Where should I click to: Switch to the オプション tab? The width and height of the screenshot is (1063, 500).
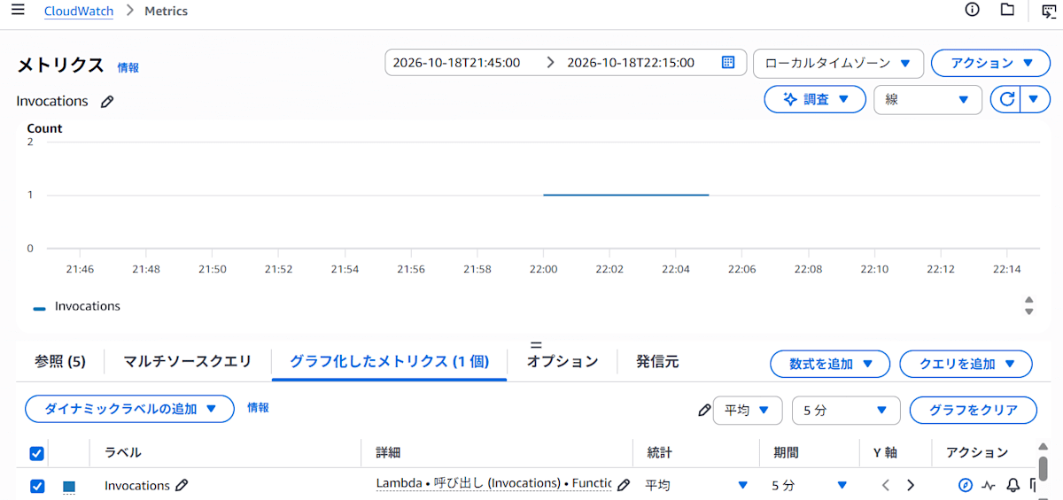point(563,361)
